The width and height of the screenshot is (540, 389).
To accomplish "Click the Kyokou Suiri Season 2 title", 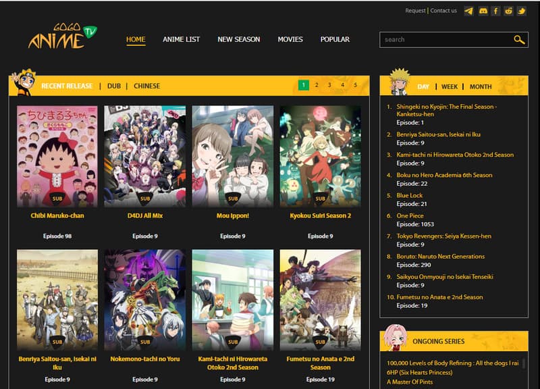I will coord(320,215).
